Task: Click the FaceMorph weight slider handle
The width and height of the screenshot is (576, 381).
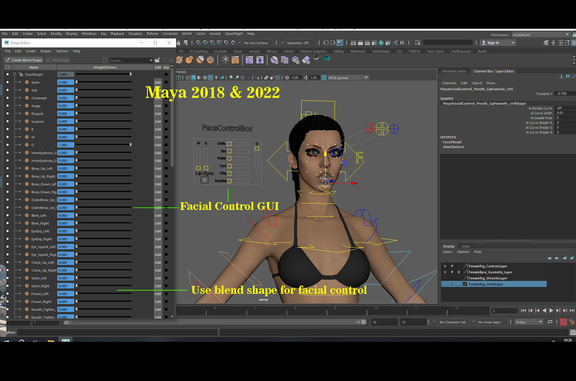Action: [x=130, y=74]
